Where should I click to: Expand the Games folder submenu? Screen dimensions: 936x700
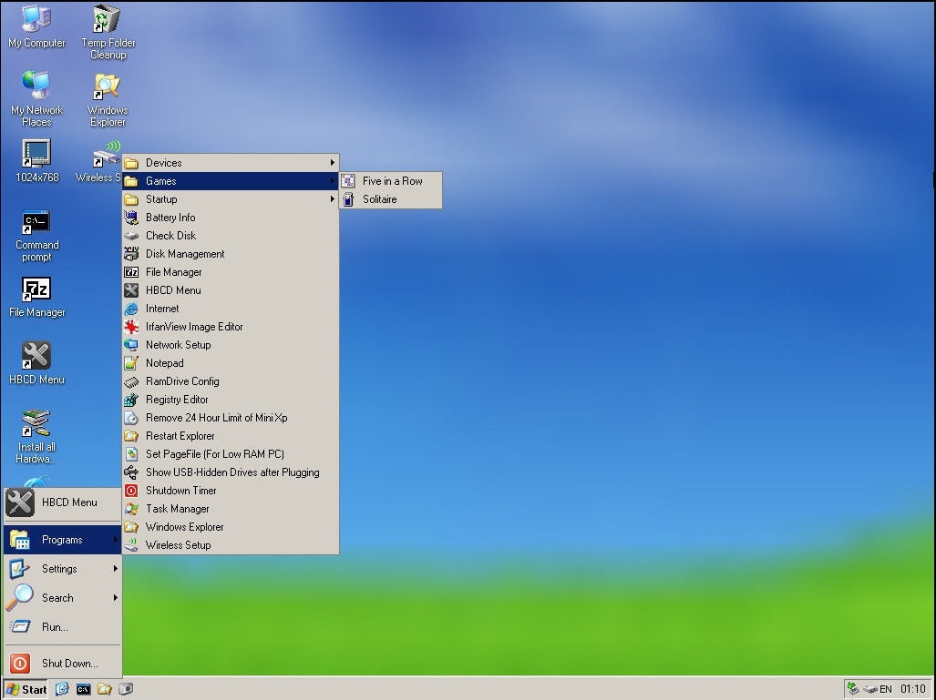[x=231, y=180]
